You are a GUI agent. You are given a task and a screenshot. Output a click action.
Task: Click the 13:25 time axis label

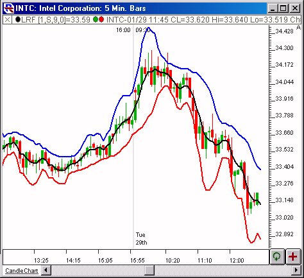pos(41,261)
